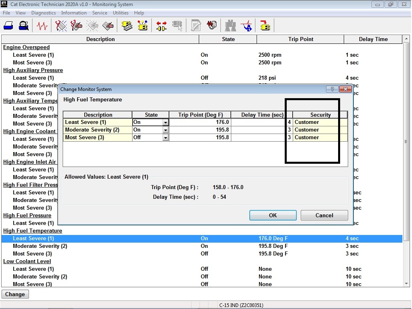
Task: Click the Change button at bottom left
Action: pyautogui.click(x=15, y=294)
